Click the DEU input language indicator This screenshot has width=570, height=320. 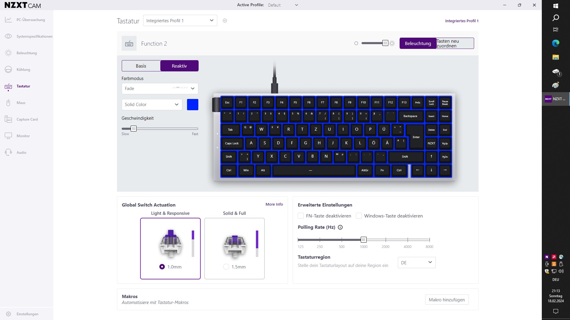(556, 280)
